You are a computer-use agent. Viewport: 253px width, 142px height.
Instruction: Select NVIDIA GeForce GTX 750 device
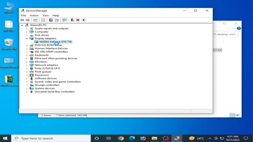pos(55,42)
